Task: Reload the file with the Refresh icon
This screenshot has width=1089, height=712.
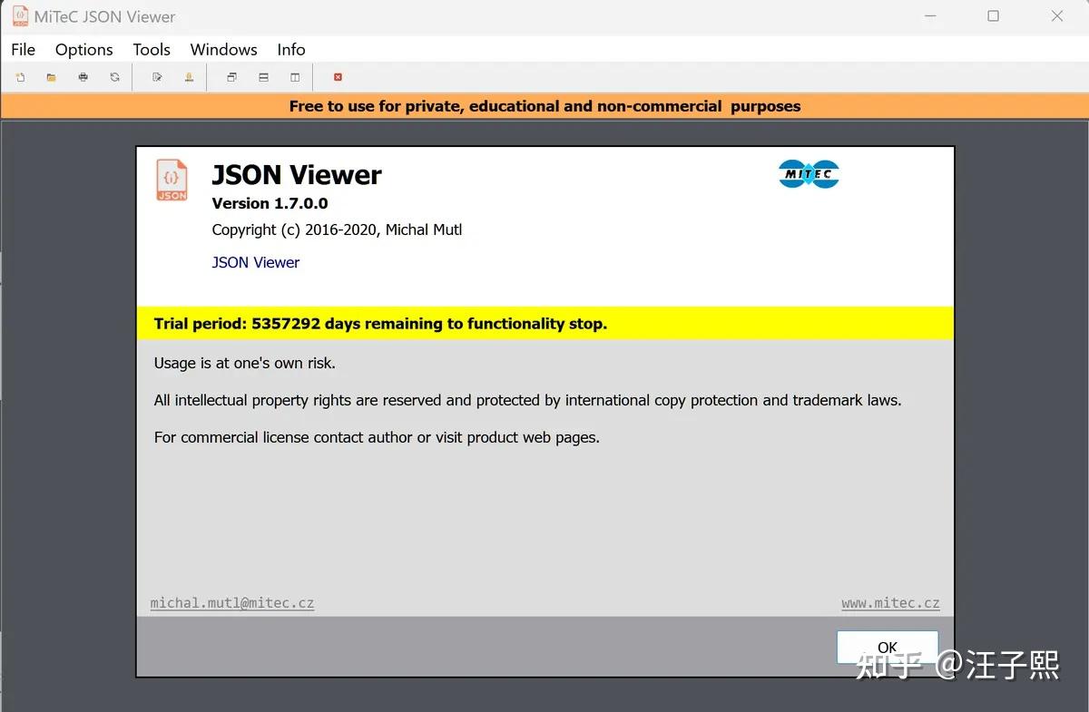Action: click(x=113, y=77)
